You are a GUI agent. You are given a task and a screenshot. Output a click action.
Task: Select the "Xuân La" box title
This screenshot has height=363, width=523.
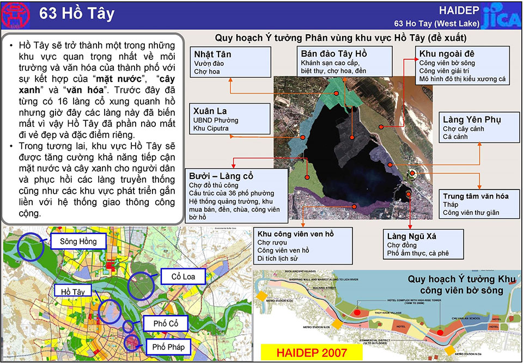click(209, 111)
